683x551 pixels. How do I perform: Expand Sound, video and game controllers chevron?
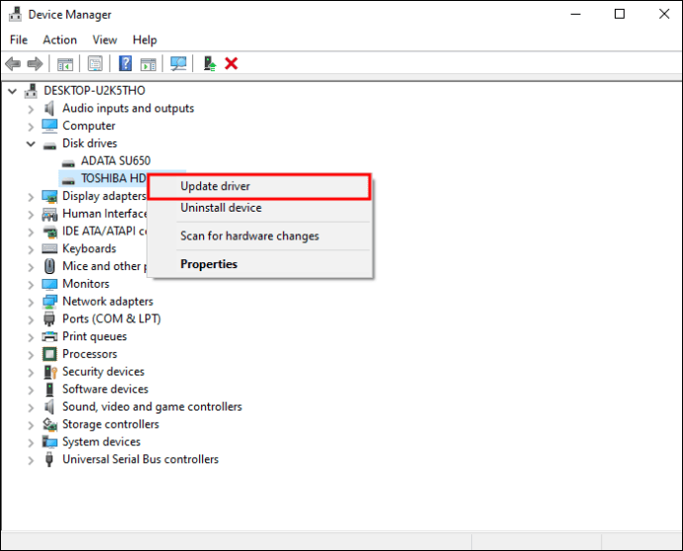click(31, 408)
